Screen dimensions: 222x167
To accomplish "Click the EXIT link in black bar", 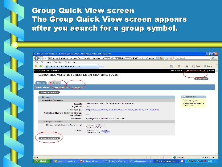I will pos(212,71).
